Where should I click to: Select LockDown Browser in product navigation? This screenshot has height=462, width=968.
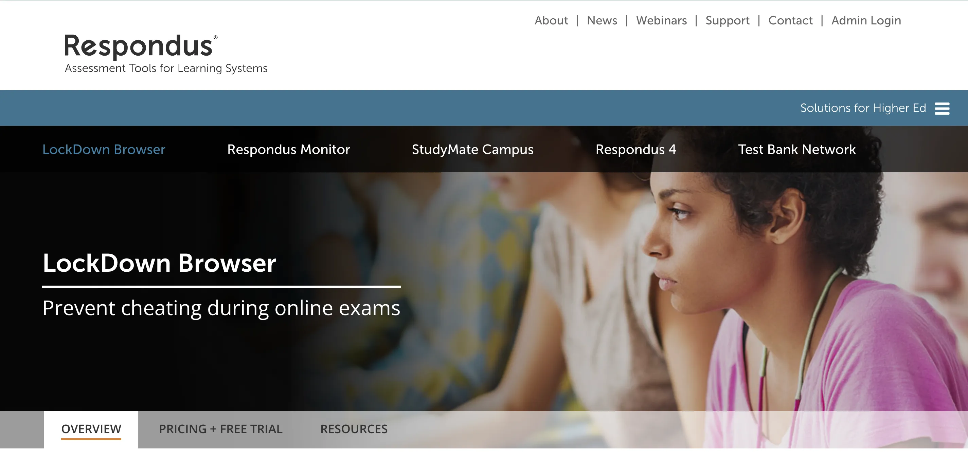104,149
